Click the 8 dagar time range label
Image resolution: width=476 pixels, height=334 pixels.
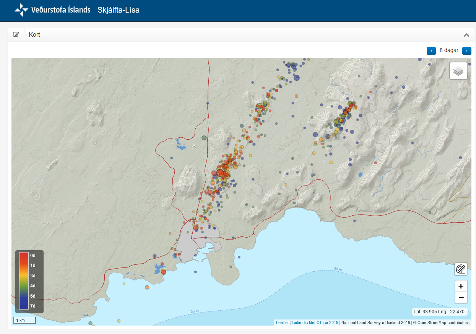[x=448, y=51]
